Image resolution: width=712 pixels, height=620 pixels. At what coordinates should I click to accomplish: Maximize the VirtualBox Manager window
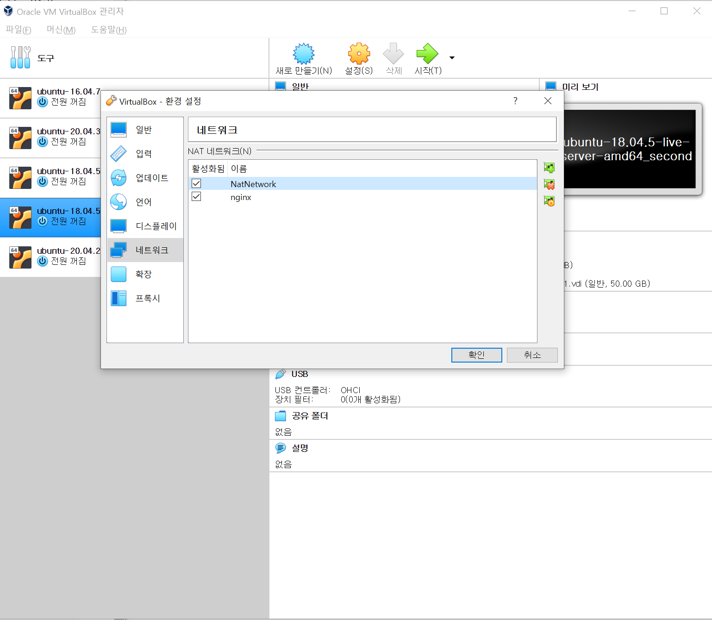point(664,11)
